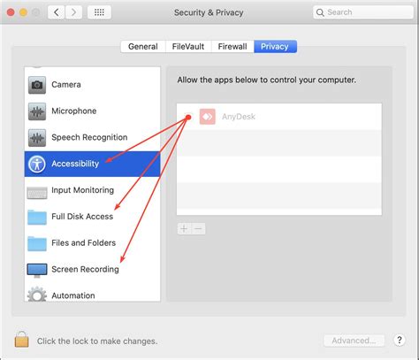This screenshot has height=360, width=419.
Task: Click the Advanced... button
Action: tap(354, 341)
